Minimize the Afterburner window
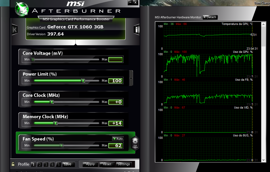The width and height of the screenshot is (270, 172). [130, 2]
